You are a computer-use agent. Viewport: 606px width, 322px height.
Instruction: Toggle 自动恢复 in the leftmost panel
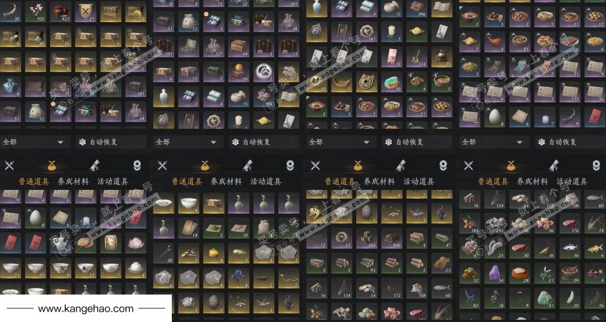pos(98,142)
